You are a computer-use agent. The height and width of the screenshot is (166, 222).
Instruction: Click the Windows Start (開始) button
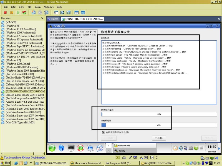point(6,163)
